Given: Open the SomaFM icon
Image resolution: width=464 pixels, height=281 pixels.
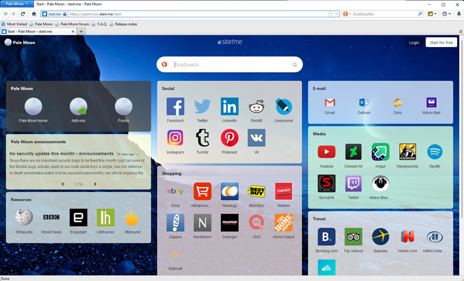Looking at the screenshot, I should click(x=327, y=183).
